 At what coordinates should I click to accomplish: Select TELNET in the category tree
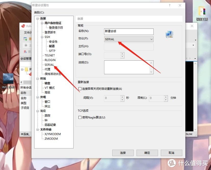50,55
